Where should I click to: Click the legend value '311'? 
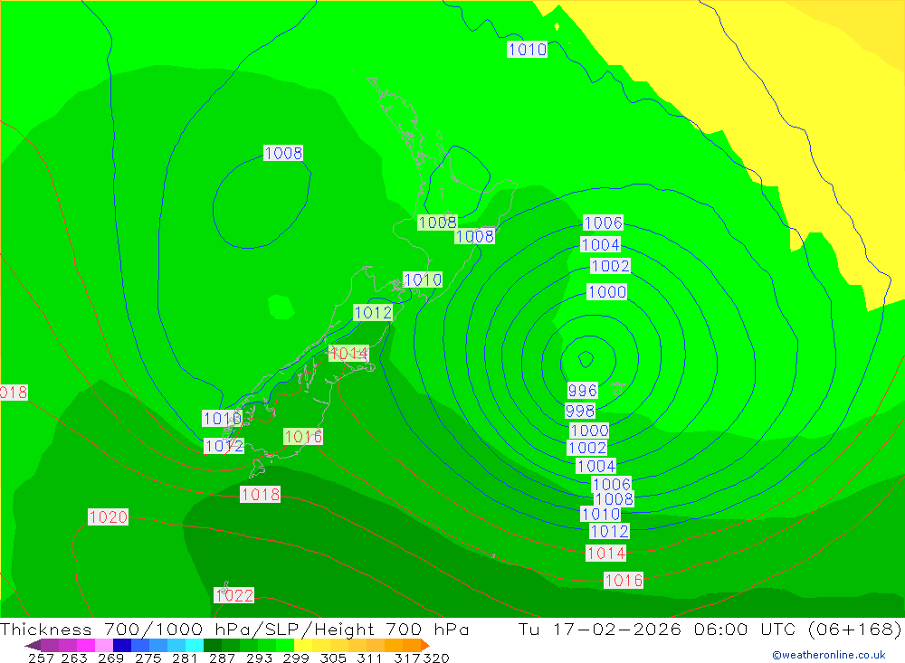coord(369,658)
